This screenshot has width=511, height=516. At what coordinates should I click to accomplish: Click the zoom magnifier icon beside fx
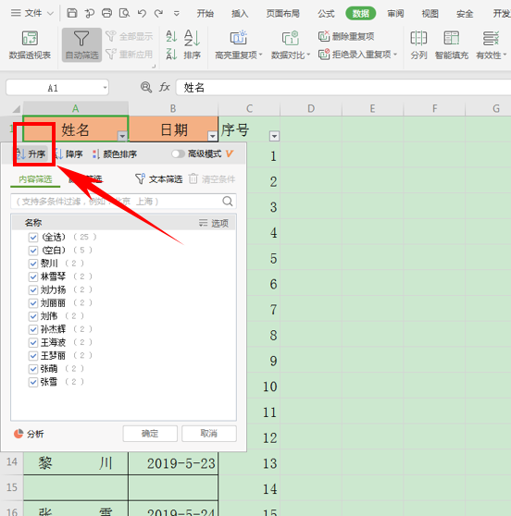tap(146, 87)
